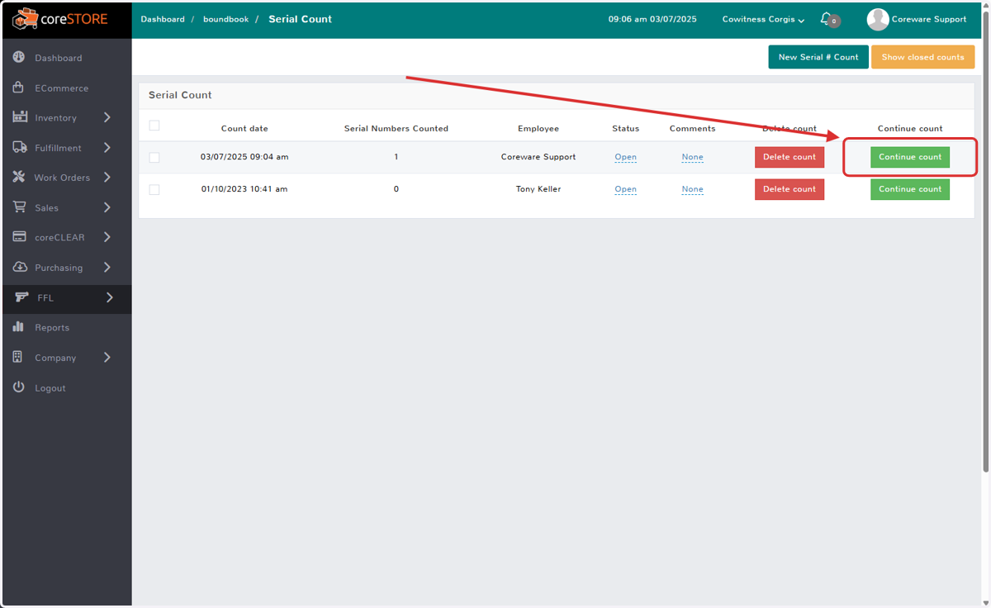Expand the Company submenu arrow
The image size is (991, 608).
click(x=107, y=358)
